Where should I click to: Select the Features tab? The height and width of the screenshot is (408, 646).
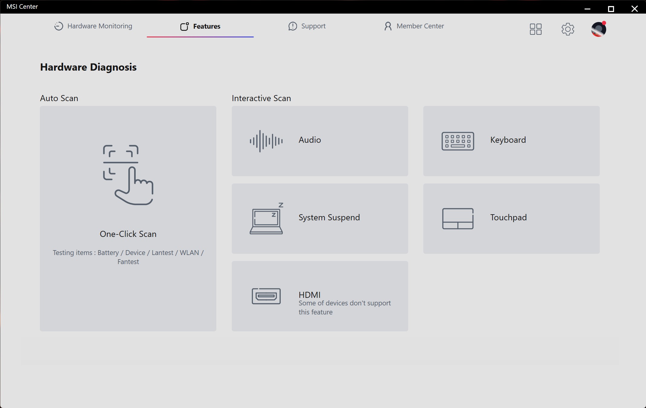tap(200, 26)
